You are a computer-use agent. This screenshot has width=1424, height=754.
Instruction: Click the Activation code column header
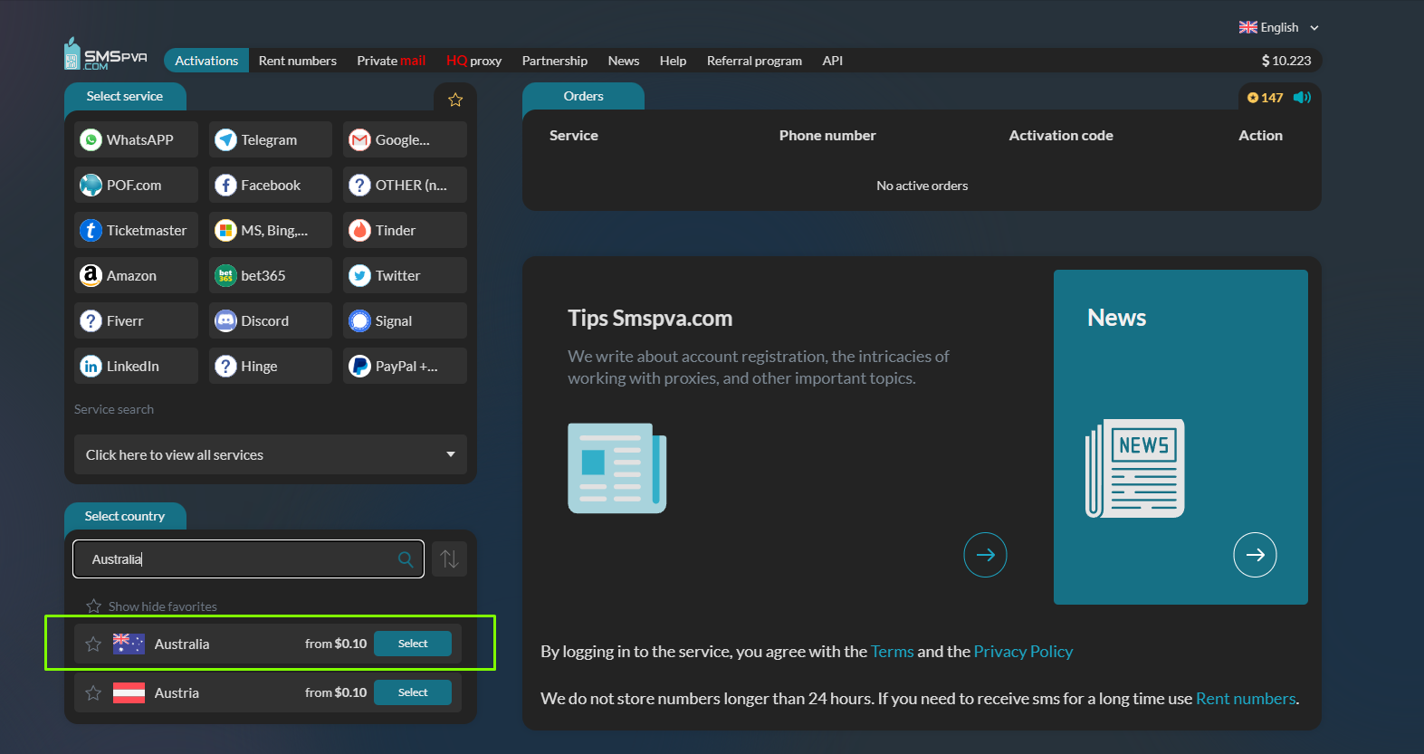pos(1061,136)
